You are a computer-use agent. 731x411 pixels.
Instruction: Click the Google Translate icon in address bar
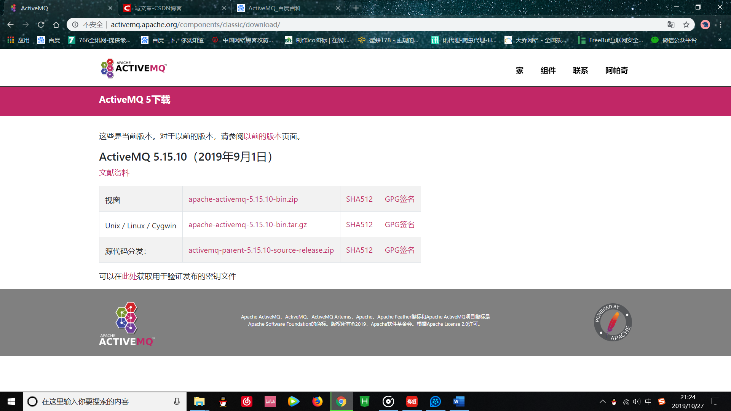pos(671,24)
